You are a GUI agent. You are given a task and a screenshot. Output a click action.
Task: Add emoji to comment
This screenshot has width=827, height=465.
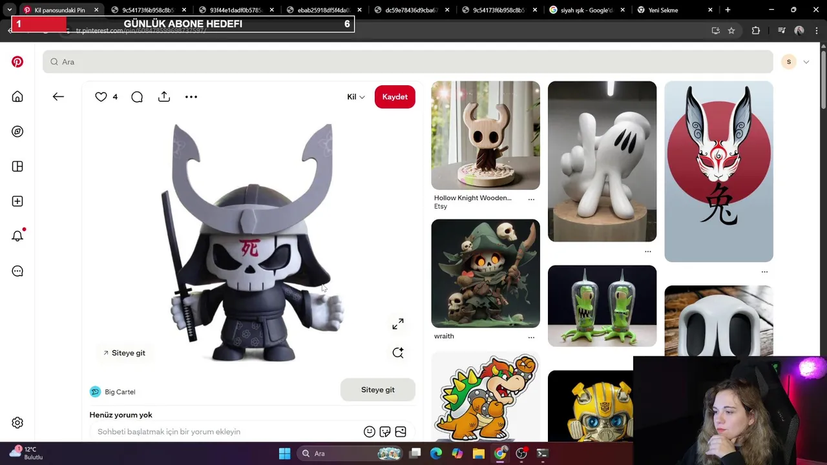click(x=370, y=431)
